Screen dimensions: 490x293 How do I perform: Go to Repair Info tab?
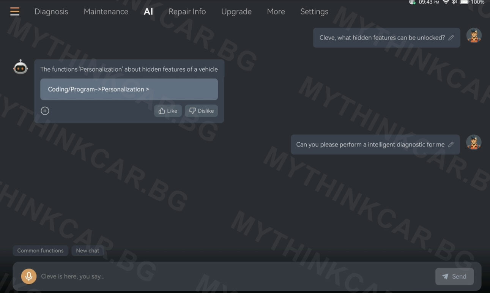(x=187, y=12)
